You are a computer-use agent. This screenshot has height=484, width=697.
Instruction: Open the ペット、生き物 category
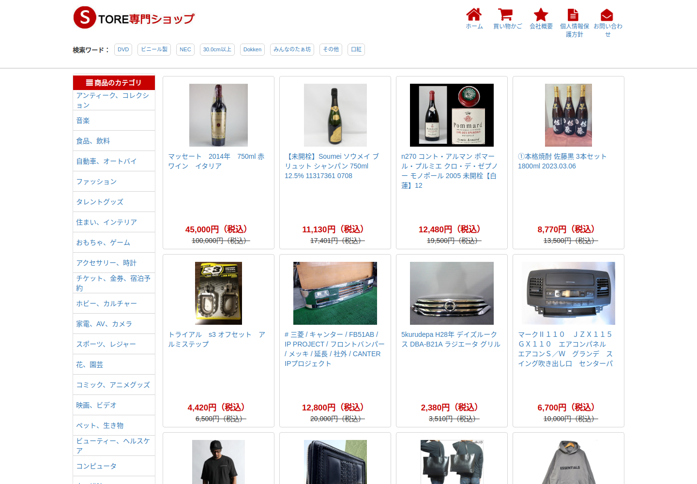point(114,425)
